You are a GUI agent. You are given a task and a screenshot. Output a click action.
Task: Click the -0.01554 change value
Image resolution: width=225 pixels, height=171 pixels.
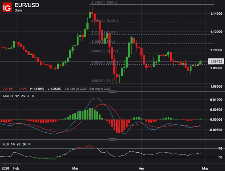tap(8, 89)
